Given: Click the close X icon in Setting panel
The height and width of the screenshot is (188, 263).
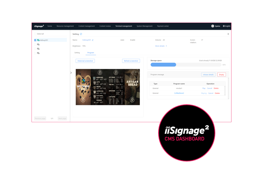Looking at the screenshot, I should (x=228, y=34).
